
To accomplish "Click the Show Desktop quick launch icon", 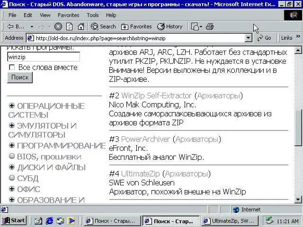I will (38, 221).
